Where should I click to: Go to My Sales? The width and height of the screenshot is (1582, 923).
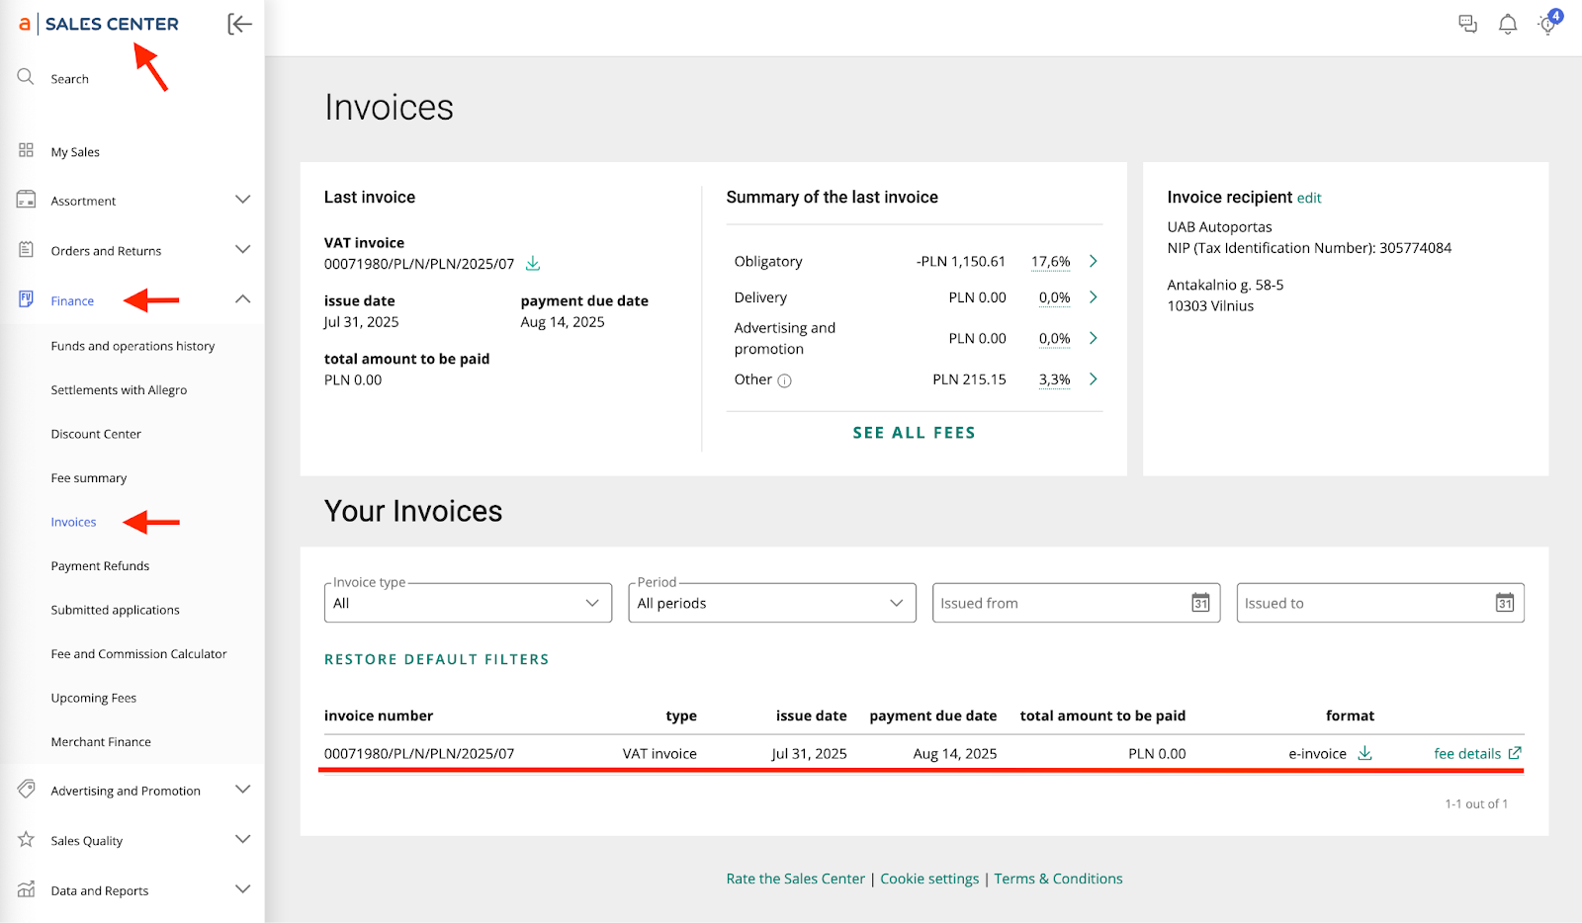pos(75,152)
